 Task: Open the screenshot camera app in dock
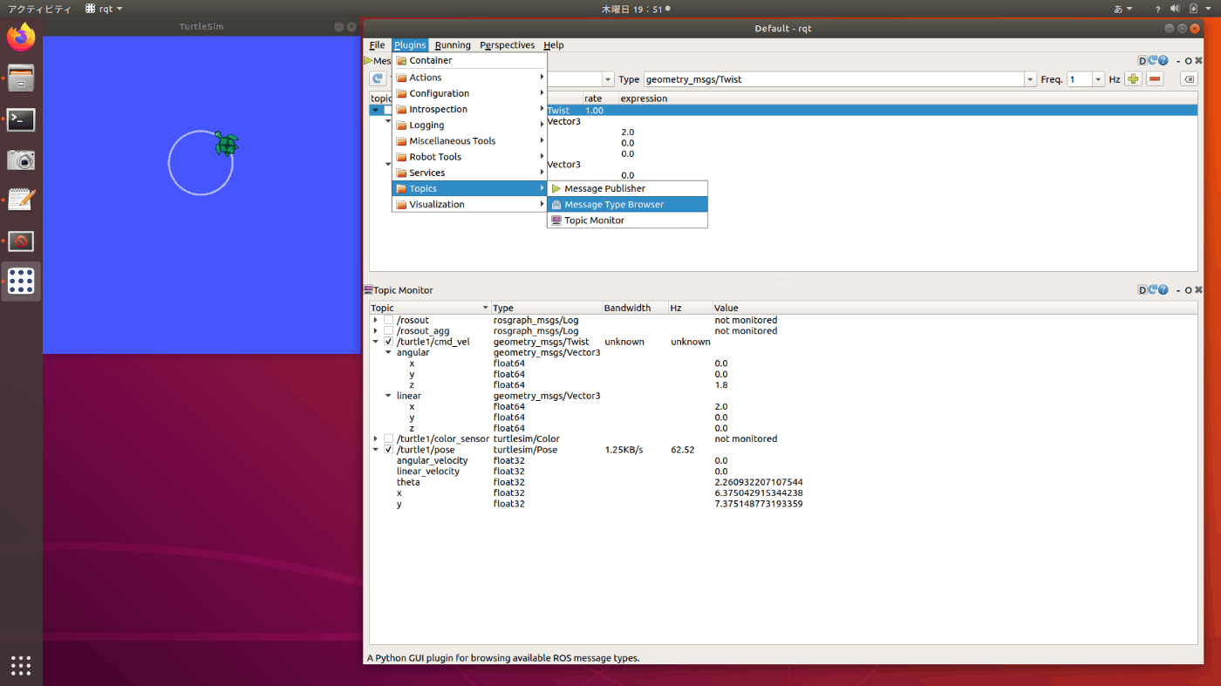(21, 160)
